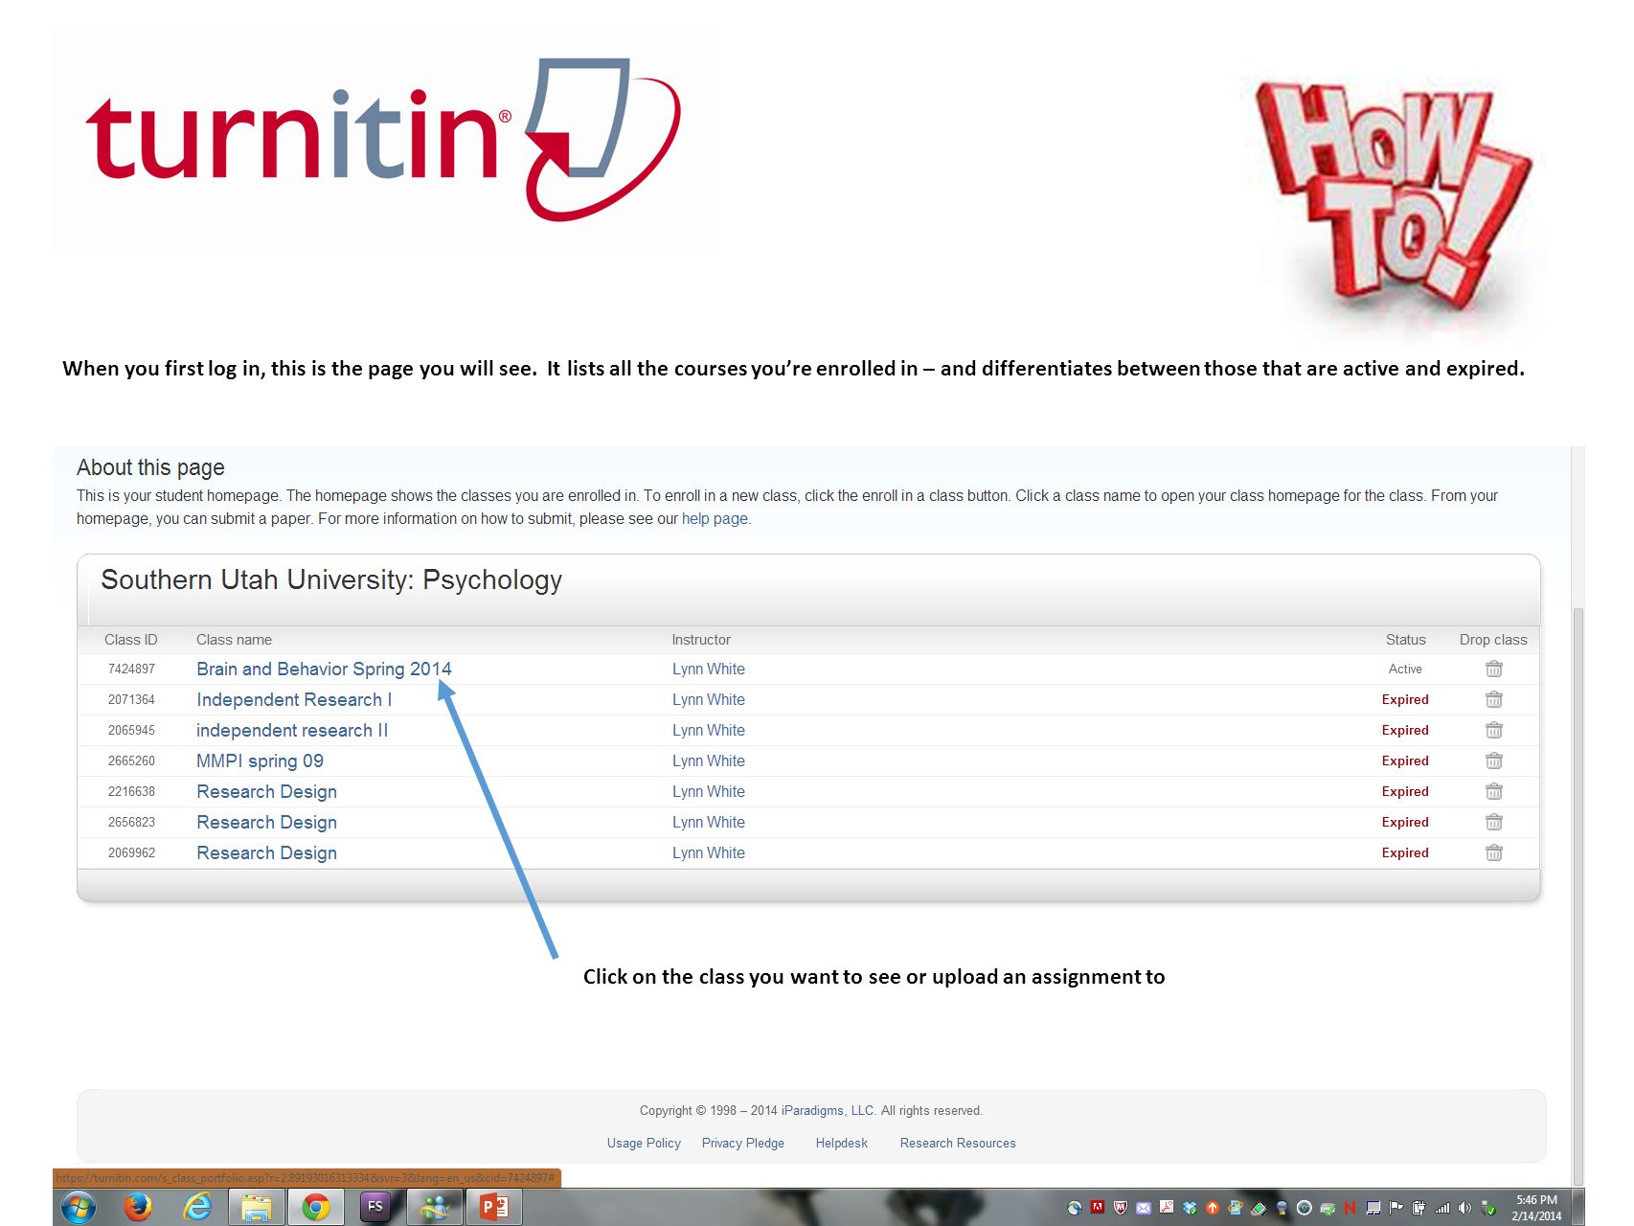Screen dimensions: 1634x1226
Task: Click the Class ID column header
Action: click(x=130, y=639)
